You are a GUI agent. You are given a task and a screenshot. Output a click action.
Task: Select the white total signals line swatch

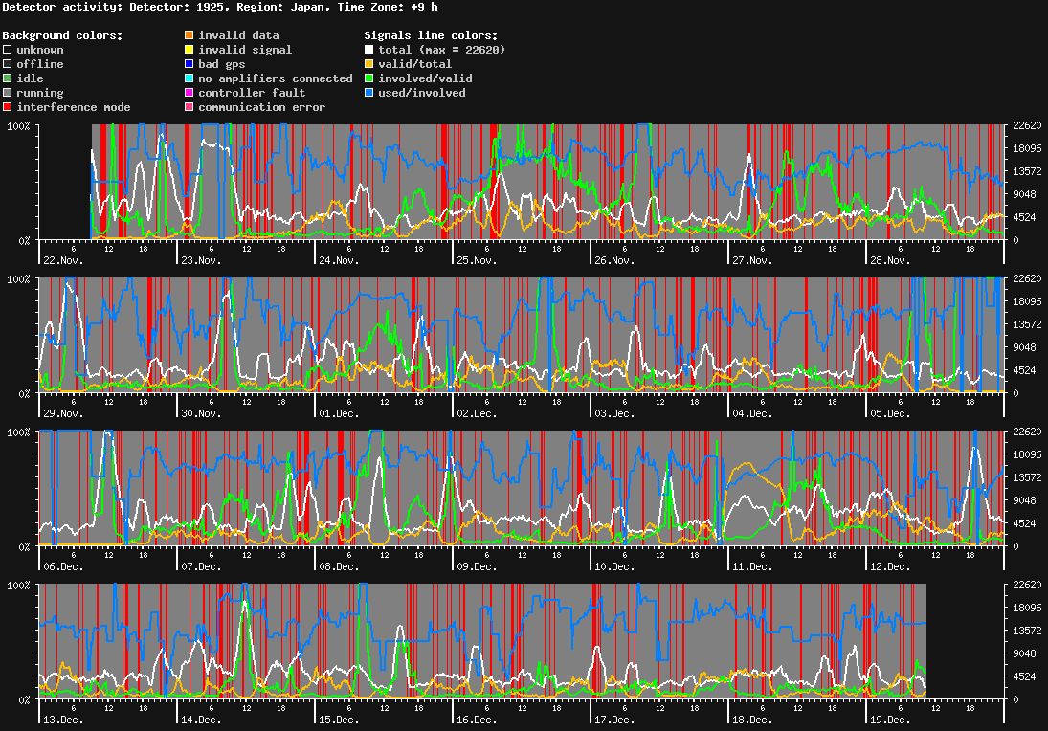369,50
